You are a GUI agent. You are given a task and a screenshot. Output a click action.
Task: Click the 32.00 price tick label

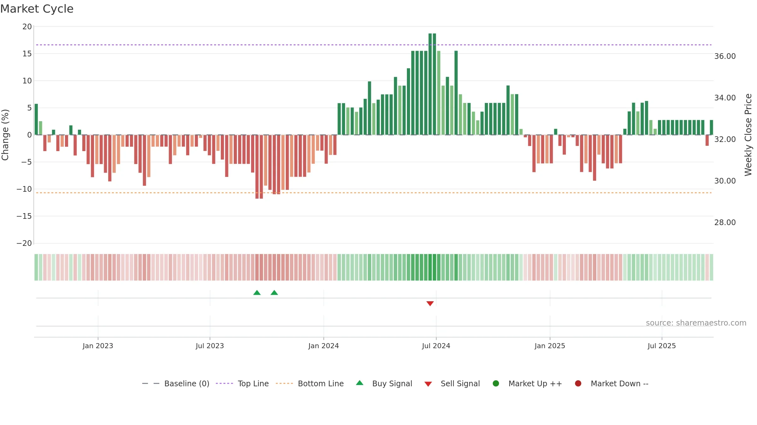[x=725, y=139]
